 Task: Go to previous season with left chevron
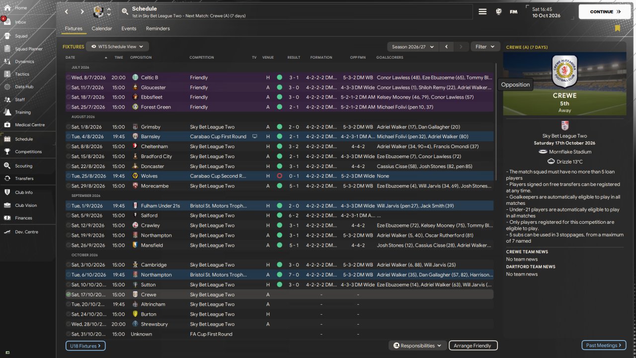pyautogui.click(x=446, y=47)
